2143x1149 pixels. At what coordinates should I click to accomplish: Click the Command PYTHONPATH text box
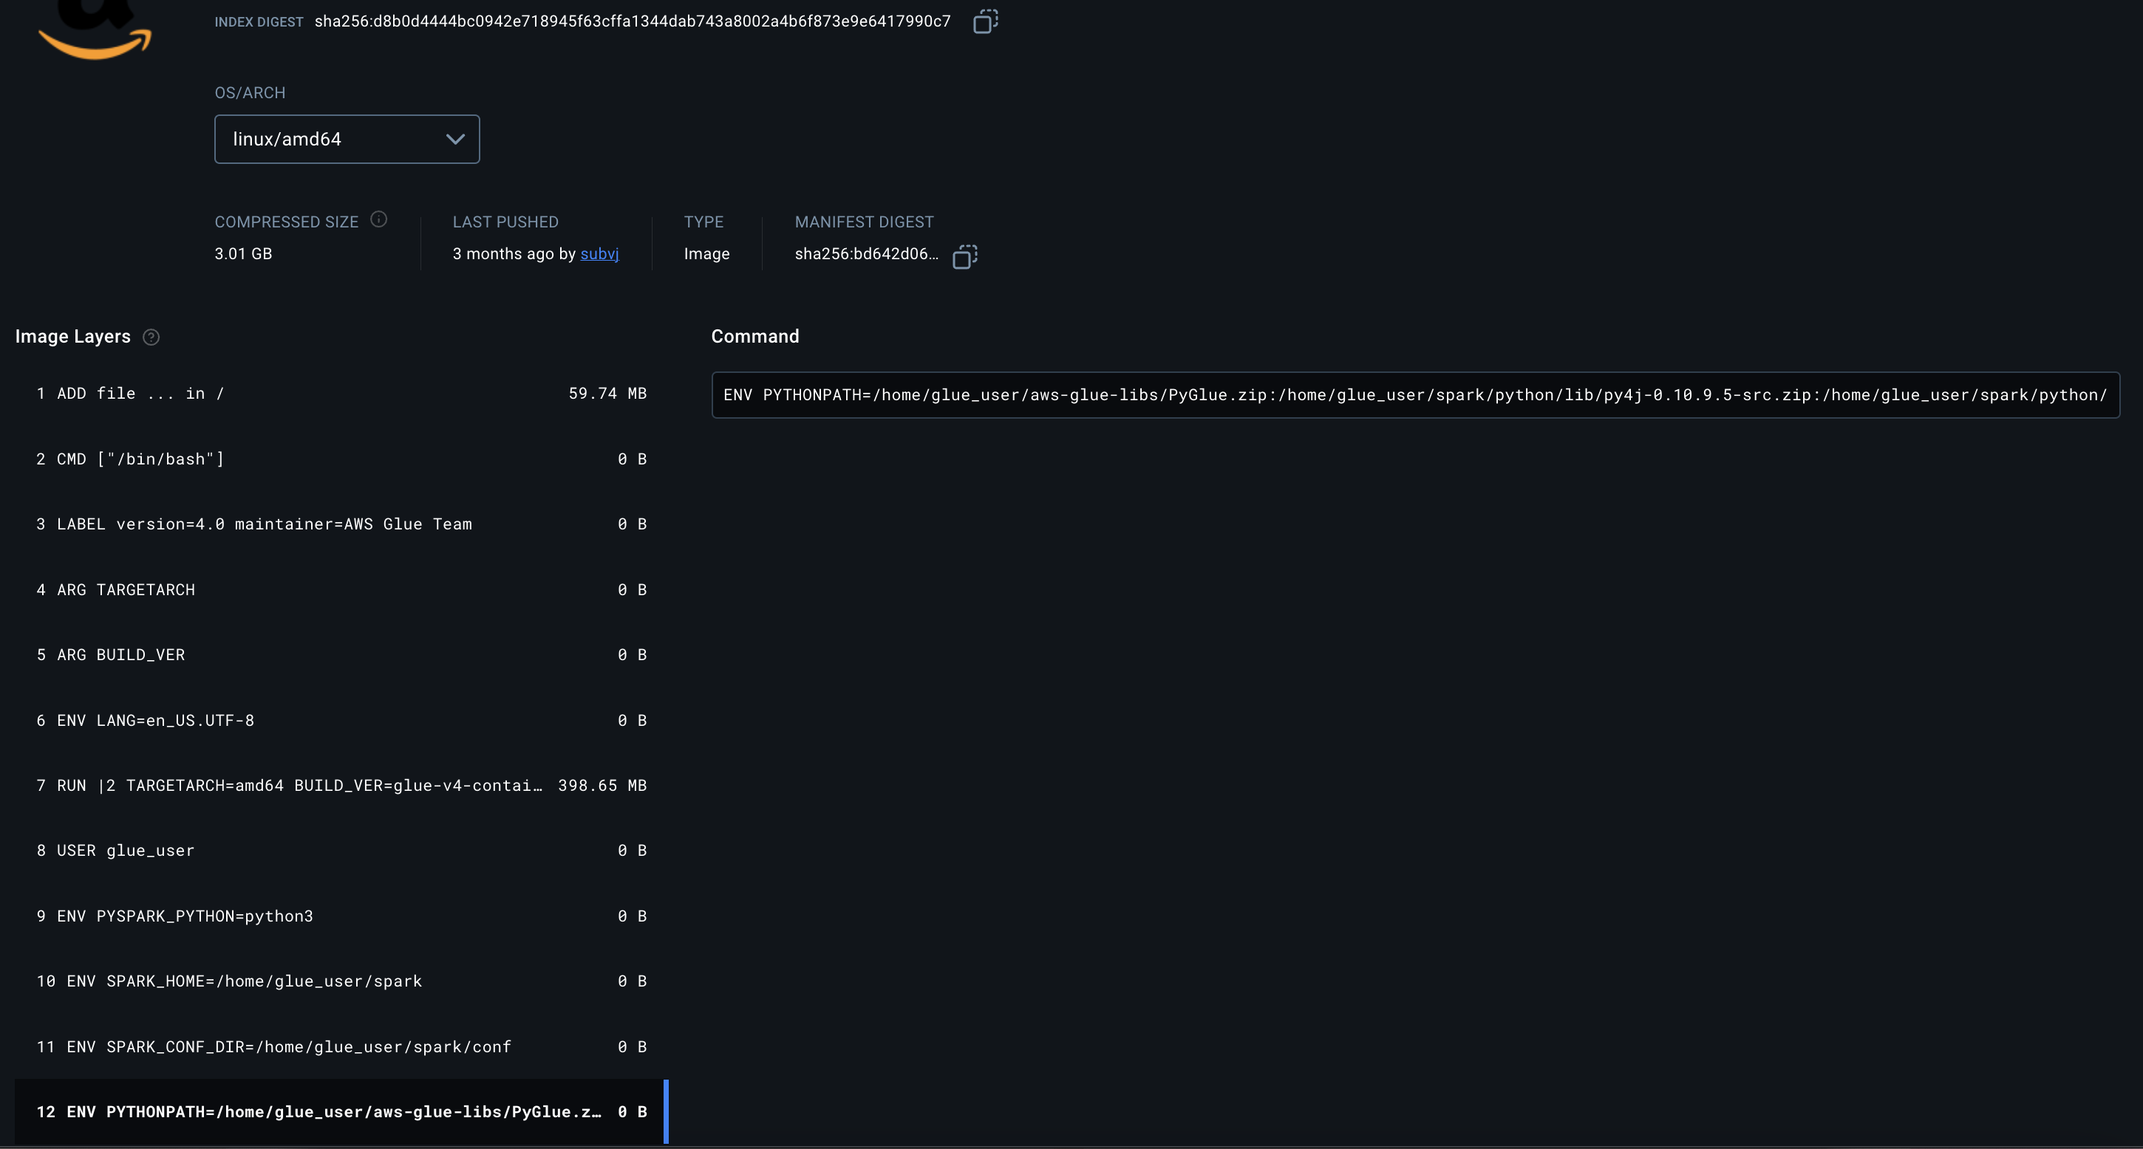[x=1414, y=395]
